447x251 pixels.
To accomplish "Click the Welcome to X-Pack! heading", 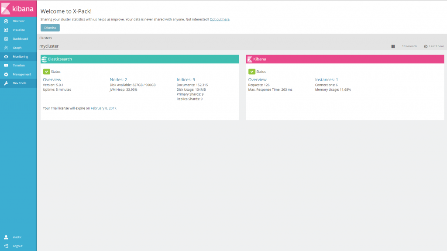I will [66, 11].
